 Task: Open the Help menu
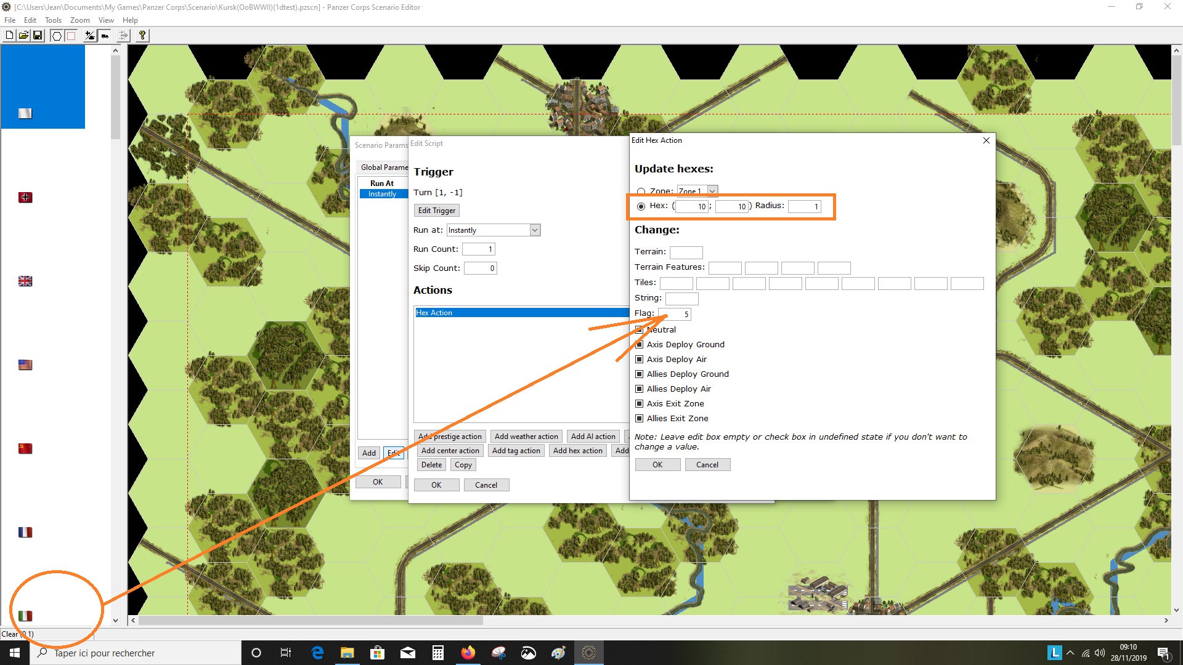click(130, 20)
